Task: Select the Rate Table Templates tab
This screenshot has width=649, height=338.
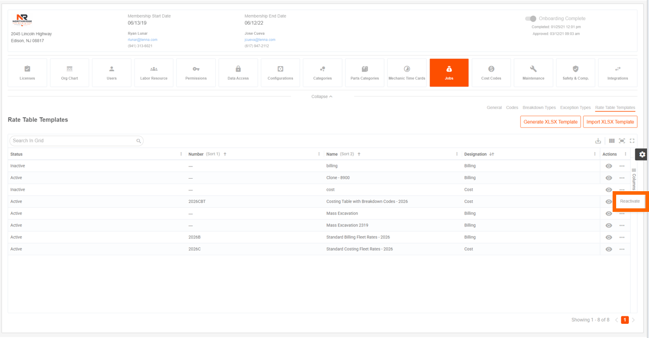Action: (615, 107)
